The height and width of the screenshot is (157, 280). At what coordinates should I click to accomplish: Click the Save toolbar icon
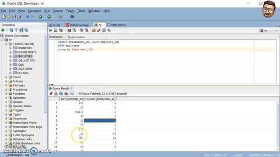click(14, 17)
